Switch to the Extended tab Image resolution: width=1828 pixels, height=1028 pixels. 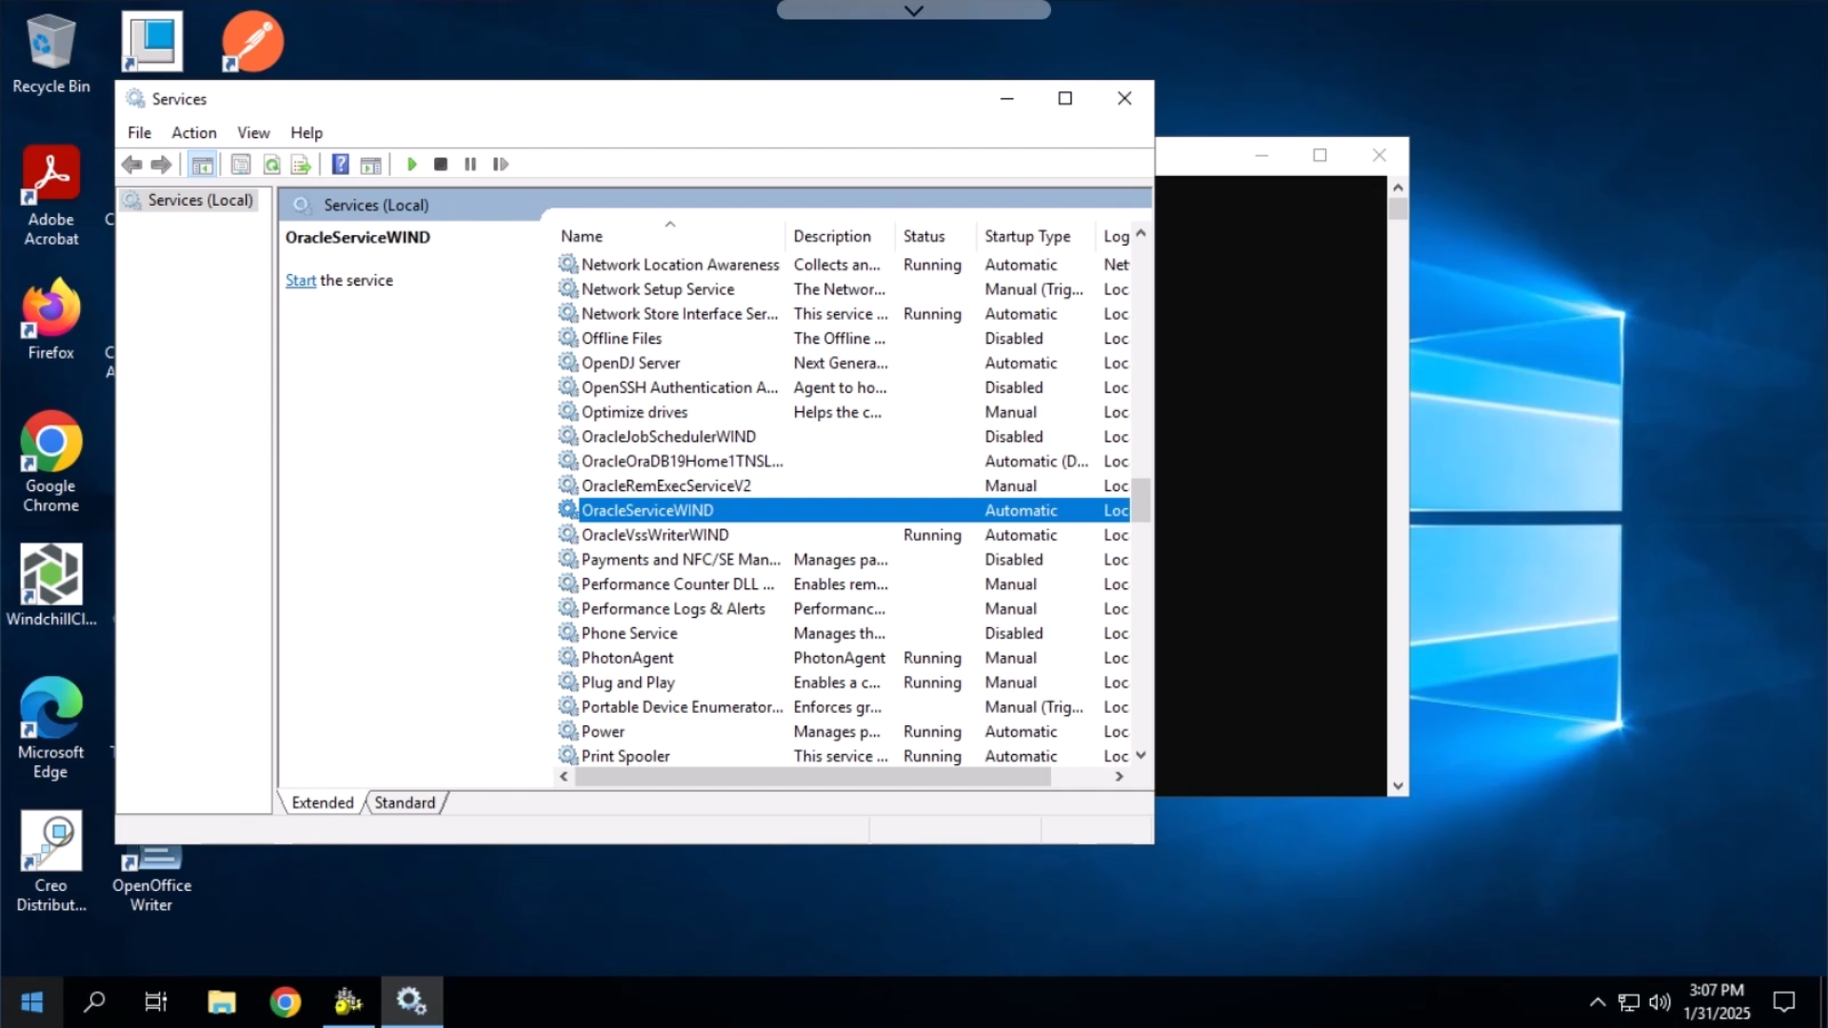tap(323, 802)
